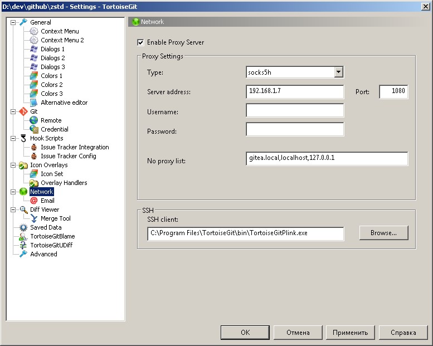Collapse the Hook Scripts tree node
433x346 pixels.
coord(13,138)
